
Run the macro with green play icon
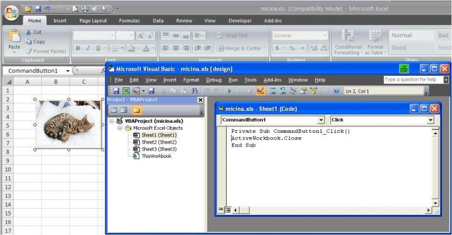click(230, 91)
